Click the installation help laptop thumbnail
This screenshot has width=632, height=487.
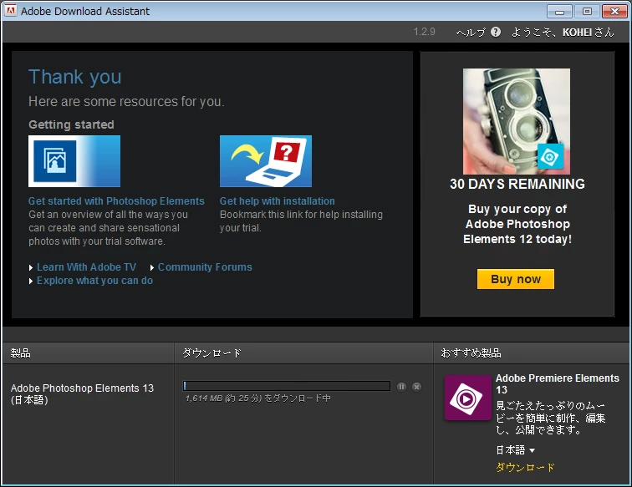[x=266, y=161]
